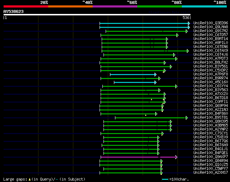Select the UniRef100_C7SCY1 label
Viewport: 230px width, 182px height.
[x=211, y=133]
